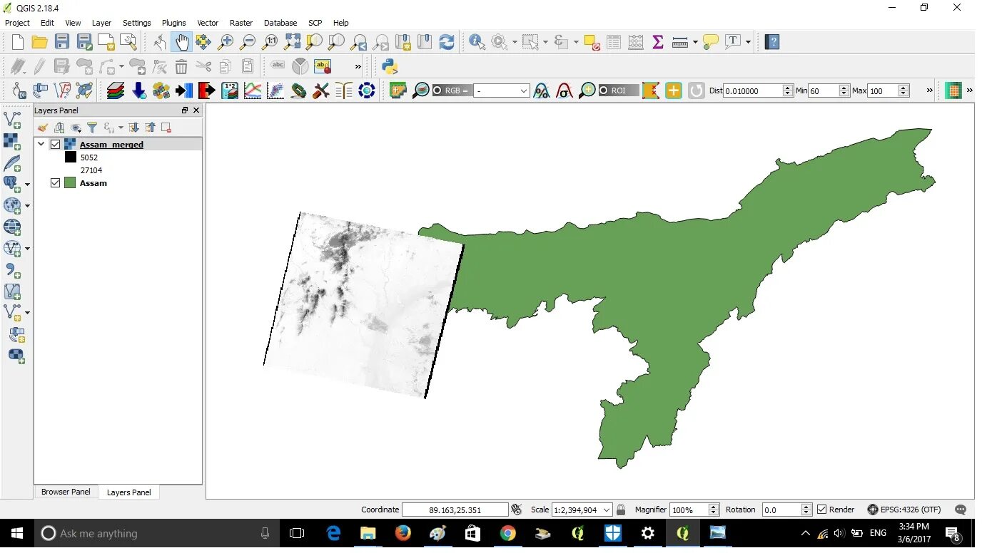Image resolution: width=982 pixels, height=553 pixels.
Task: Open the select features dropdown arrow
Action: [x=545, y=42]
